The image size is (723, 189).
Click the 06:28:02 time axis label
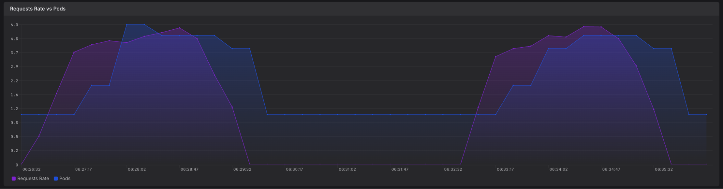tap(137, 169)
